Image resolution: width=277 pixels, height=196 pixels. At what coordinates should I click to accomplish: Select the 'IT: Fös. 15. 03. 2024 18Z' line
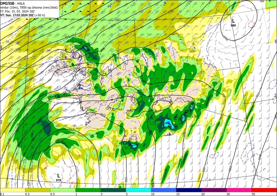click(x=17, y=11)
